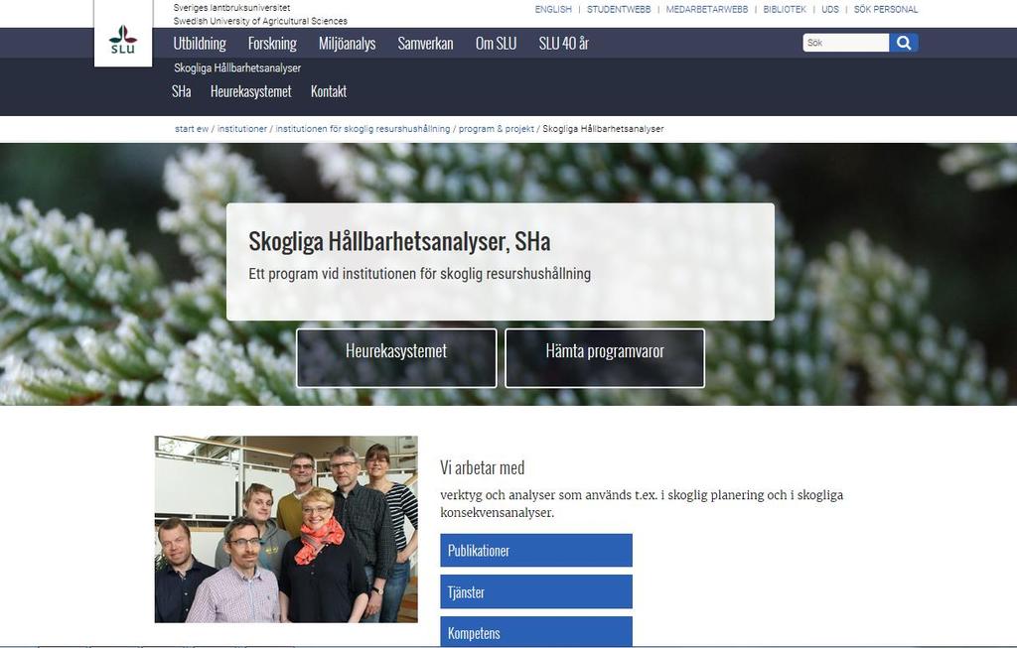Select the SHa submenu item
Screen dimensions: 1017x648
pos(182,91)
